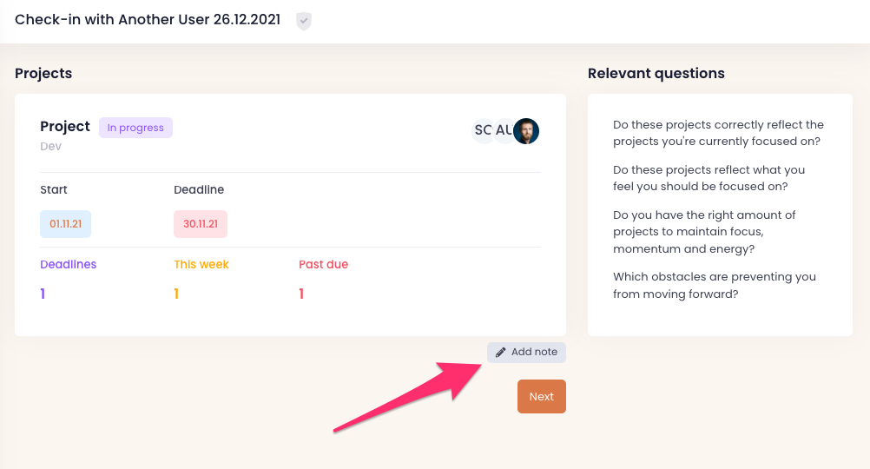Open the Project title
Image resolution: width=870 pixels, height=469 pixels.
[x=65, y=127]
